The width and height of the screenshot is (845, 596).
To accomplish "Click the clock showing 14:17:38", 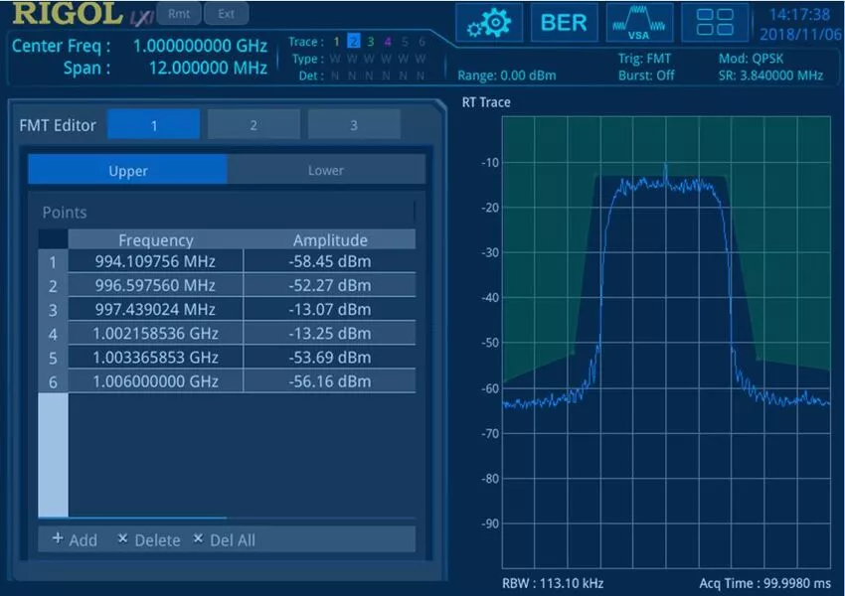I will (x=799, y=15).
